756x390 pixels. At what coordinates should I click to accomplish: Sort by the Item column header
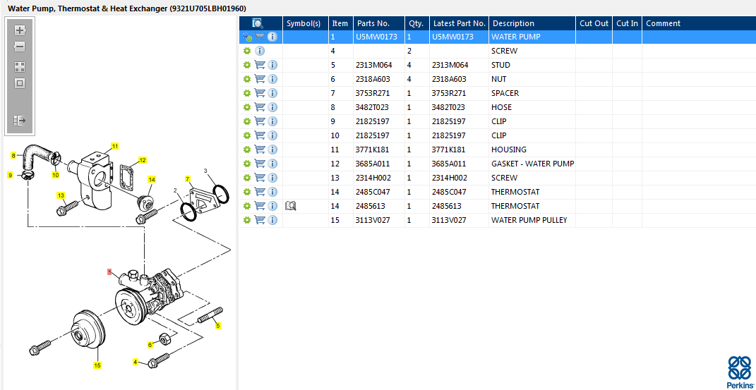coord(341,23)
